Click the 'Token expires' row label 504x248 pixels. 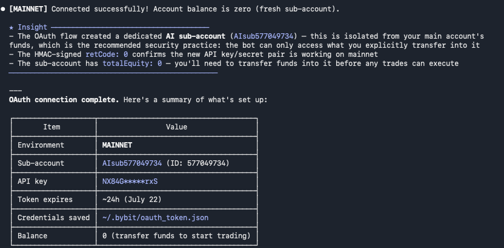45,200
